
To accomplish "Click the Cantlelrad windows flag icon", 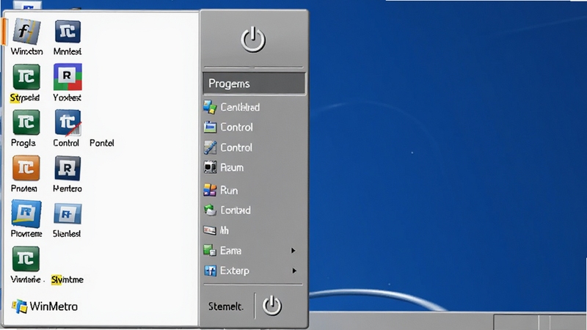I will [210, 107].
